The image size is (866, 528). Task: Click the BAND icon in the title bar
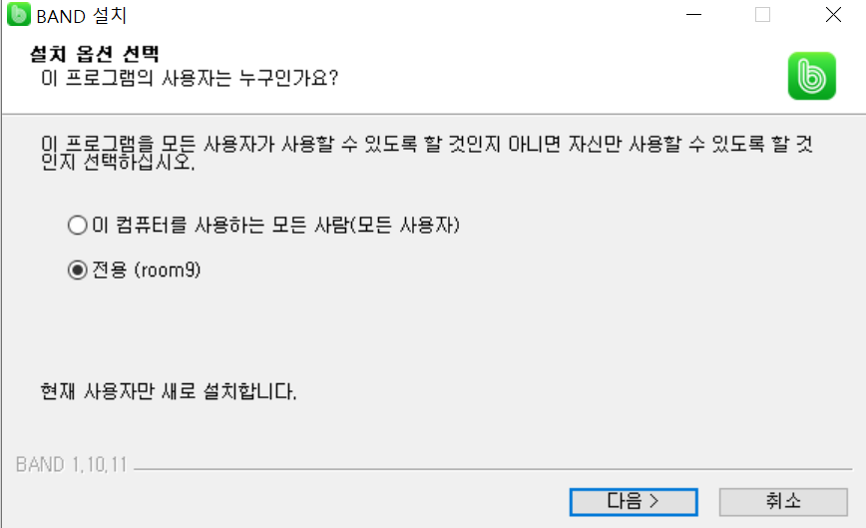(x=18, y=14)
